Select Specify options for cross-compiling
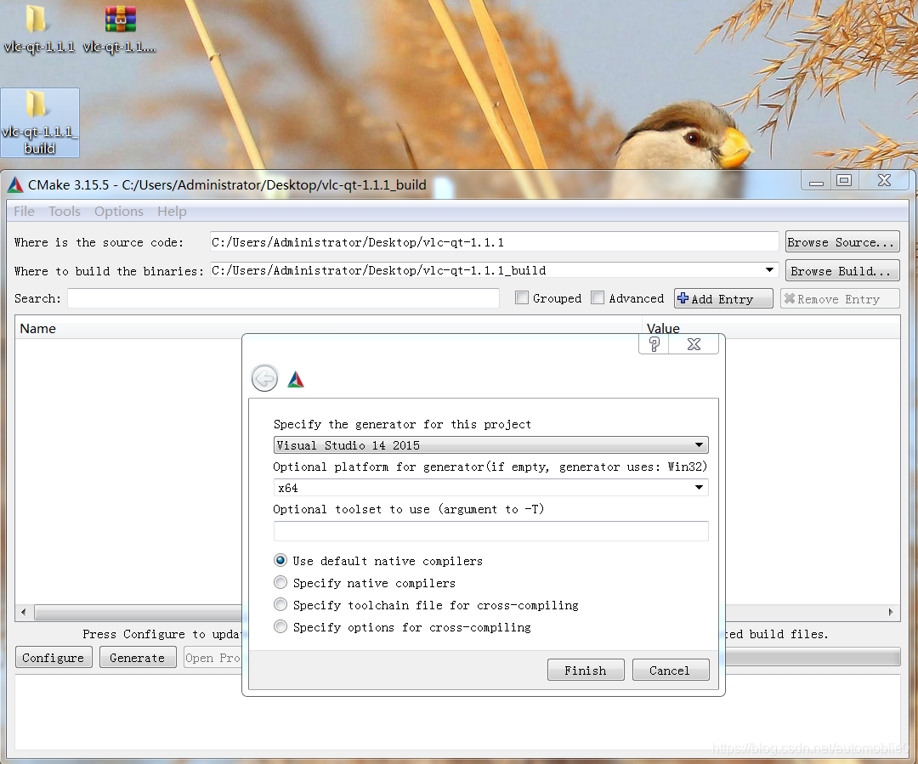 [280, 626]
